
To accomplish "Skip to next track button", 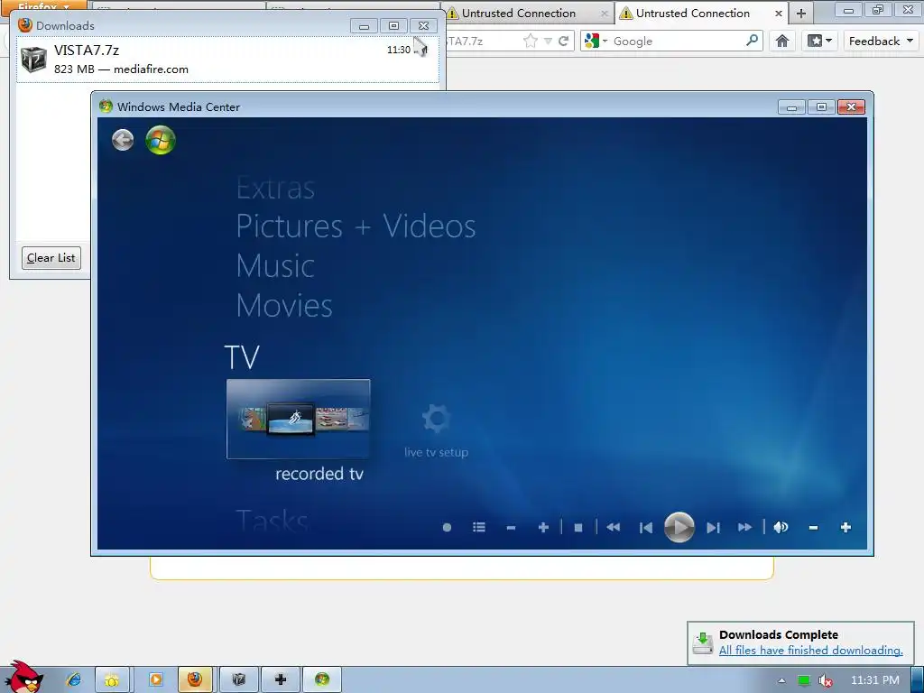I will pos(713,527).
